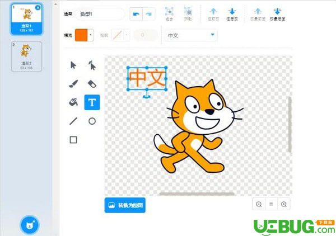Click the canvas horizontal scrollbar

[197, 194]
